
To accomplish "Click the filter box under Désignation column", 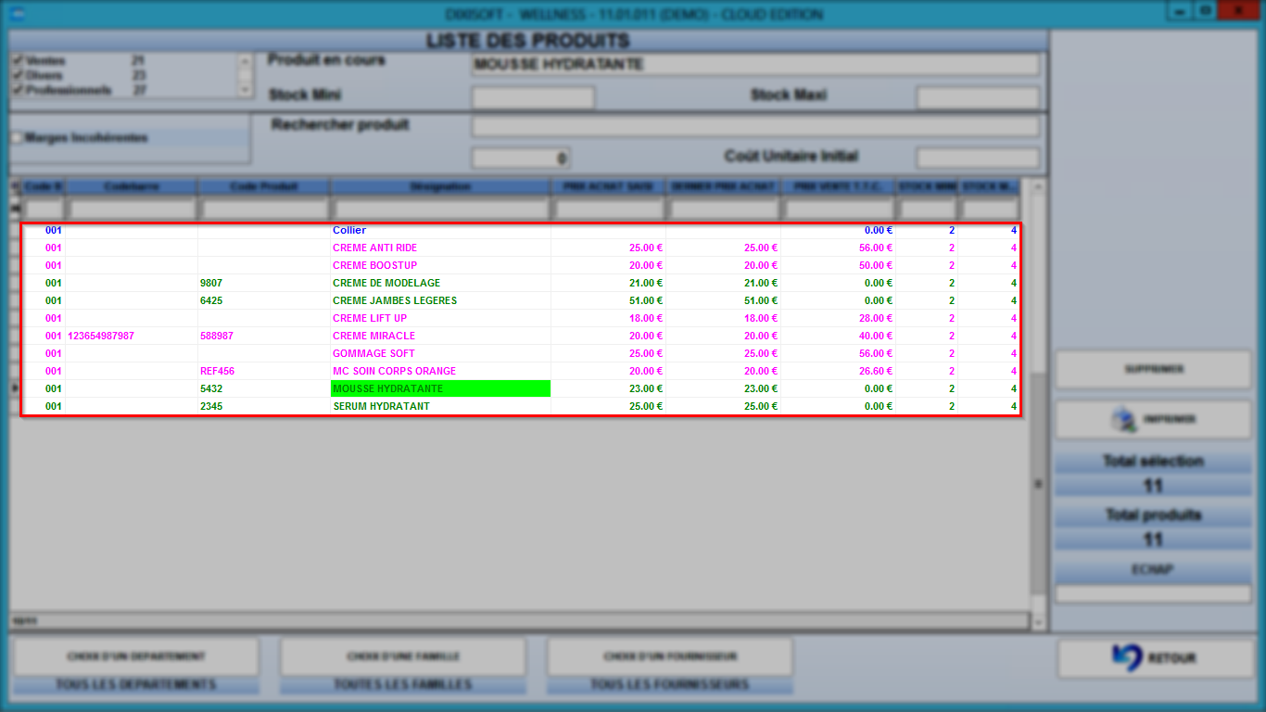I will tap(441, 209).
